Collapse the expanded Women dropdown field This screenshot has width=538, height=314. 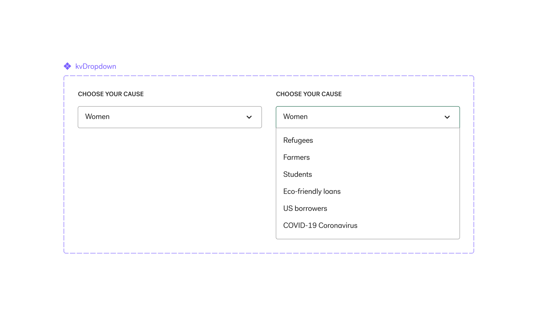pyautogui.click(x=368, y=117)
